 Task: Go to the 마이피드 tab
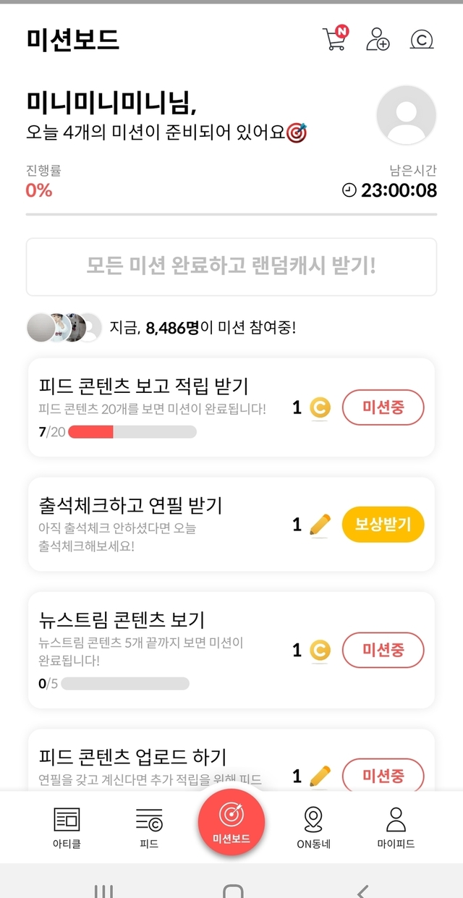(396, 827)
